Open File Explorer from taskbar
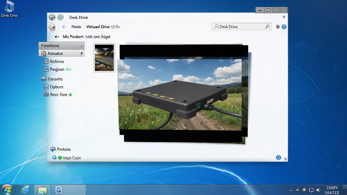The height and width of the screenshot is (195, 347). pyautogui.click(x=42, y=190)
